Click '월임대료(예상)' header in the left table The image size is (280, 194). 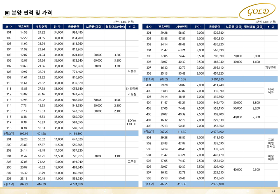115,27
